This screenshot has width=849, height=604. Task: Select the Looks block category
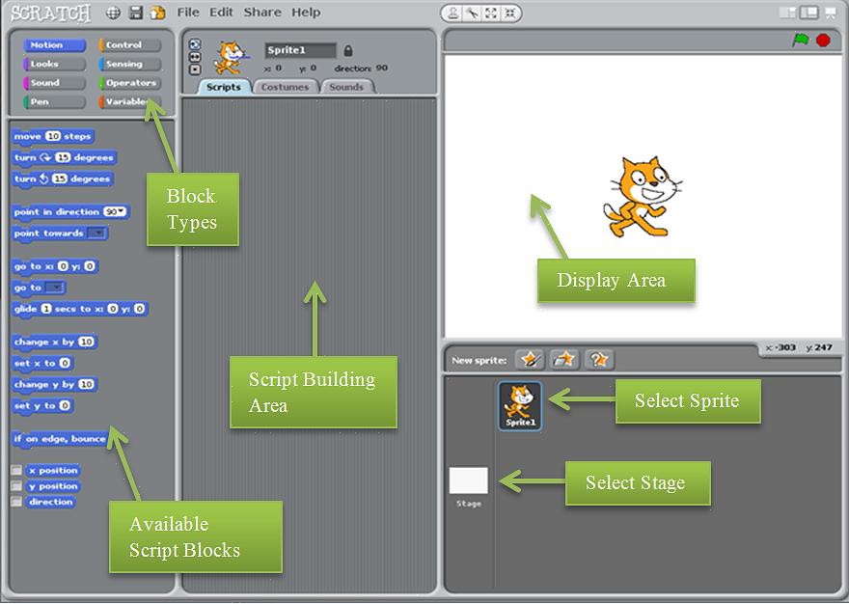point(44,64)
